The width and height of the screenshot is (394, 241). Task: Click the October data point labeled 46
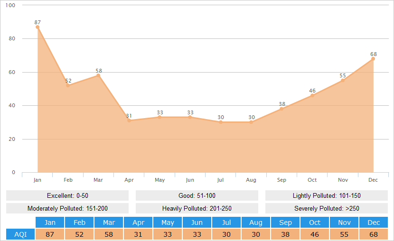[x=312, y=95]
